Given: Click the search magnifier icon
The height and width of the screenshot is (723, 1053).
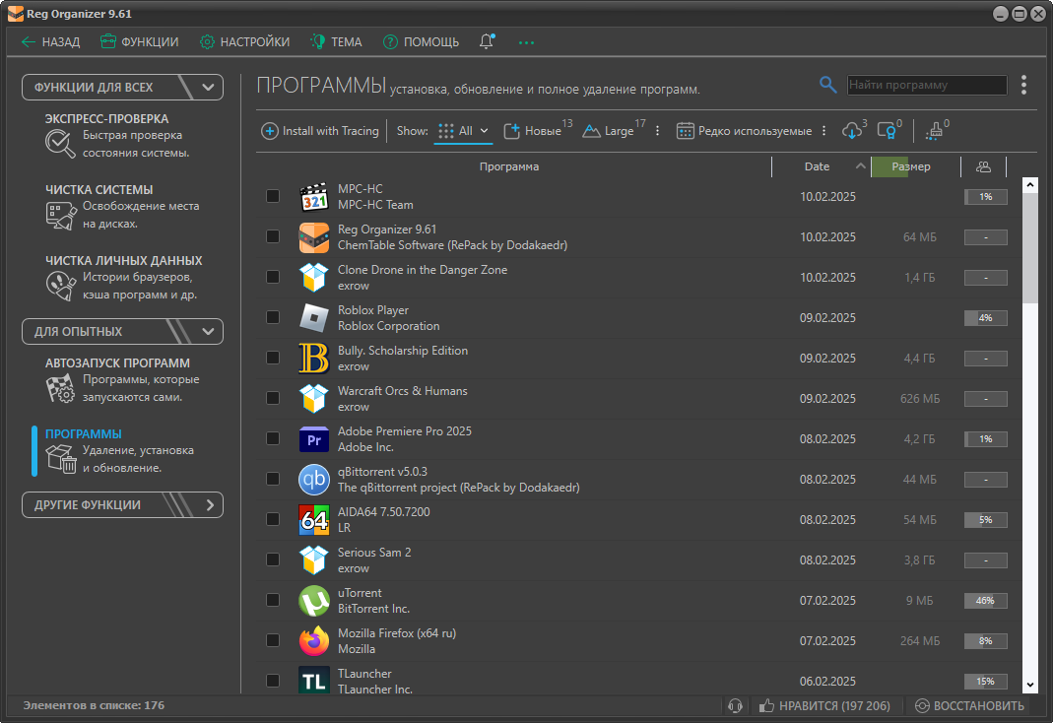Looking at the screenshot, I should click(827, 85).
